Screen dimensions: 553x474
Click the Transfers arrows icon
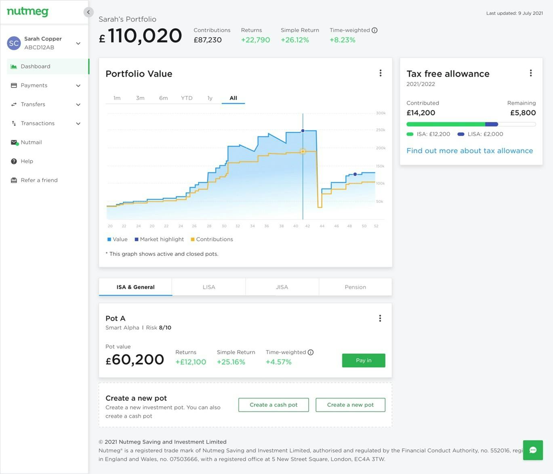coord(14,104)
